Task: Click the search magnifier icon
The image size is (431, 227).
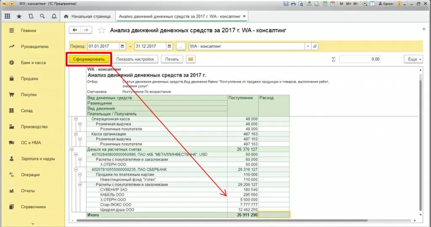Action: (x=43, y=16)
